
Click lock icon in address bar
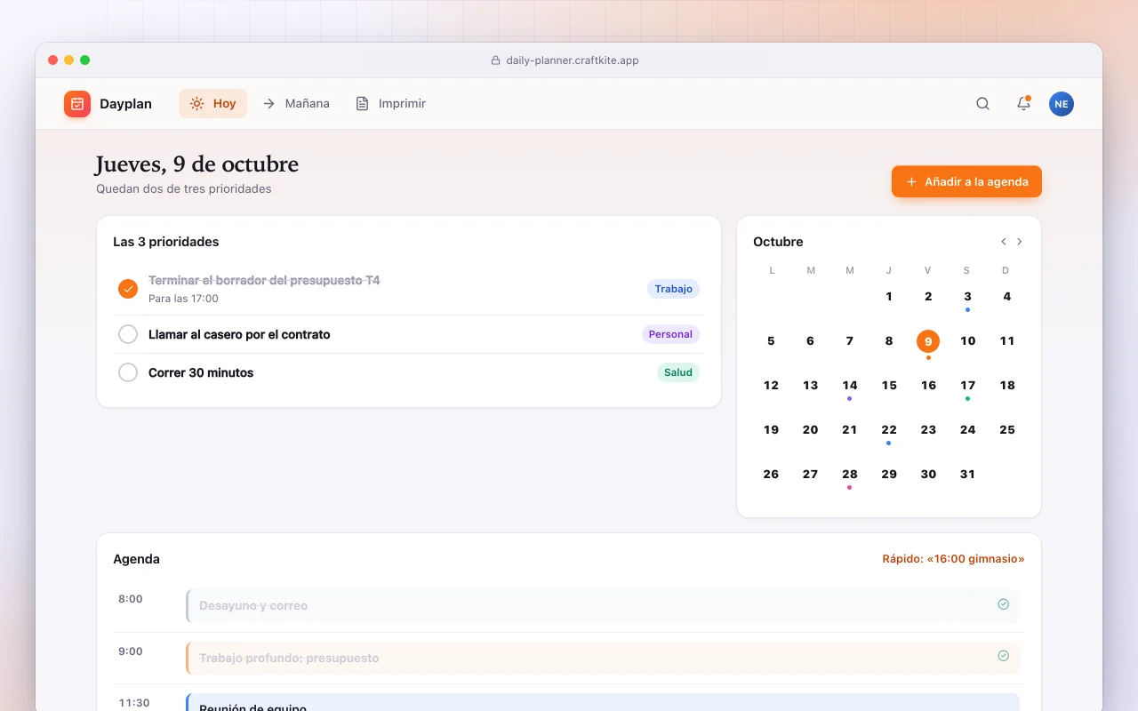[496, 60]
